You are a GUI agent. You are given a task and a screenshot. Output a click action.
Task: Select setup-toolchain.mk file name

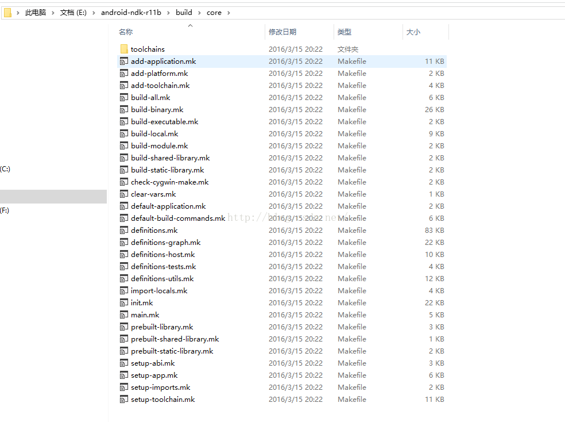[x=163, y=400]
